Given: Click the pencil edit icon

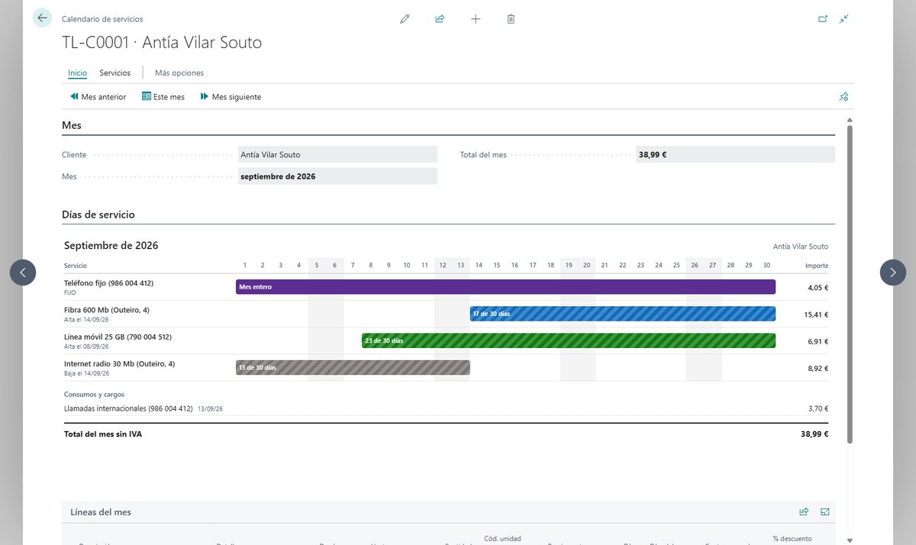Looking at the screenshot, I should [x=405, y=19].
